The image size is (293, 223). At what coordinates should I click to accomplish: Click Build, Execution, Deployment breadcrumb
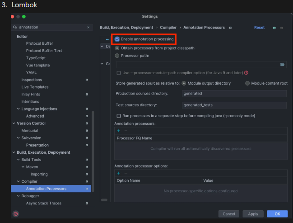click(x=126, y=28)
